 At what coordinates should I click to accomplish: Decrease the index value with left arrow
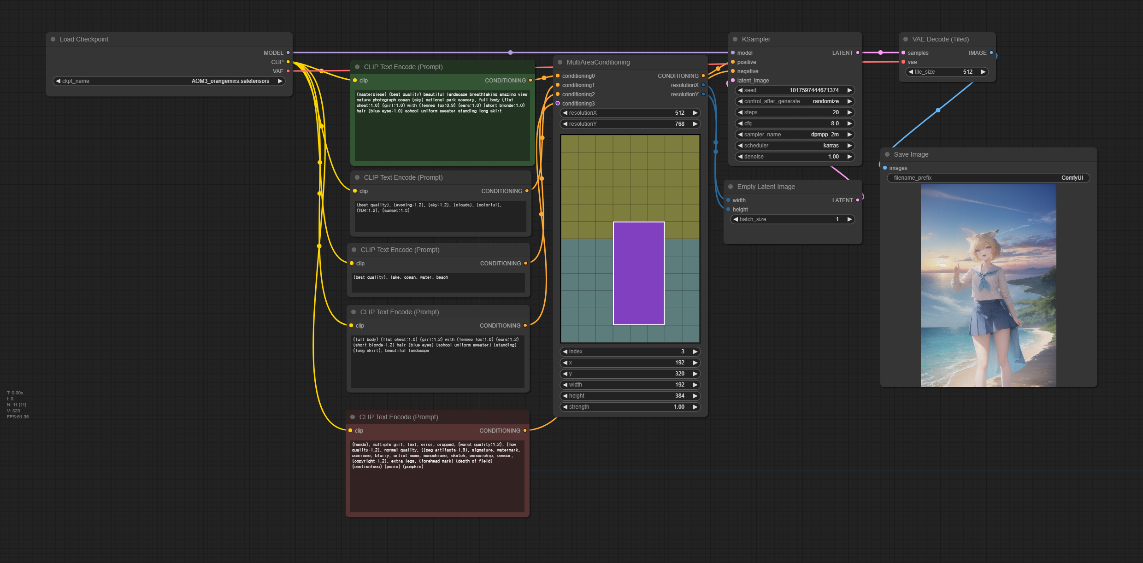coord(565,352)
